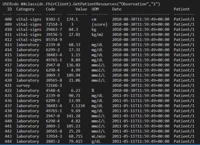
Task: Select the date in row 435
Action: tap(141, 96)
